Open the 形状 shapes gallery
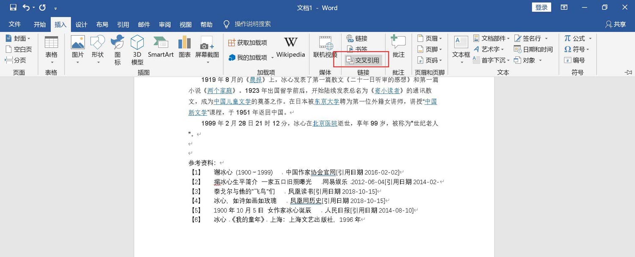This screenshot has height=257, width=635. 97,50
